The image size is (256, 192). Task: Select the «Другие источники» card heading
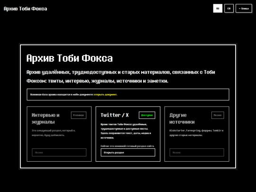(182, 119)
